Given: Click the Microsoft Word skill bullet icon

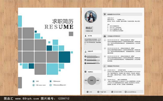Looking at the screenshot, I should point(85,60).
